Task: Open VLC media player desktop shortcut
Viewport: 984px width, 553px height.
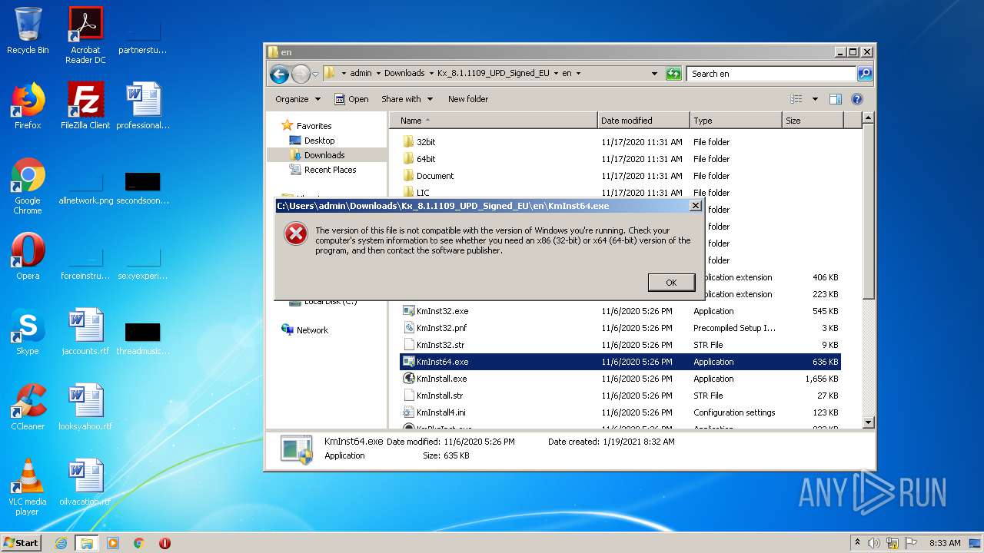Action: tap(28, 488)
